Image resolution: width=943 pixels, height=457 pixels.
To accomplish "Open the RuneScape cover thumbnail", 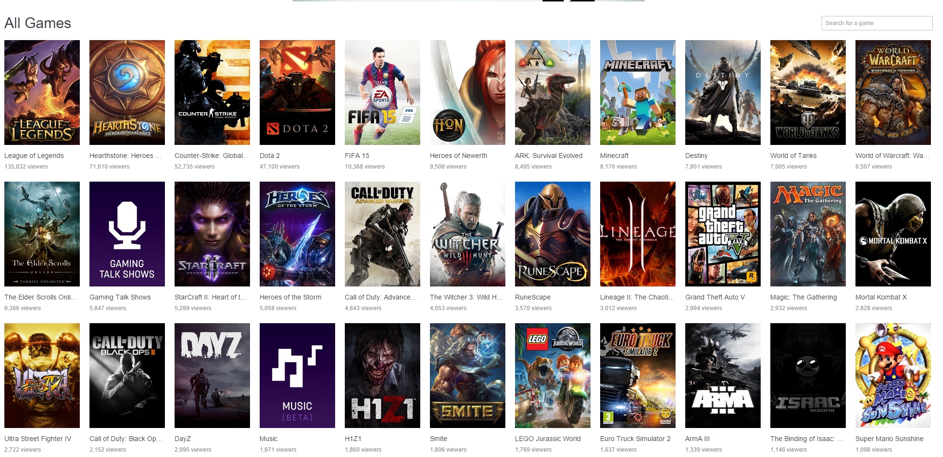I will pos(553,234).
